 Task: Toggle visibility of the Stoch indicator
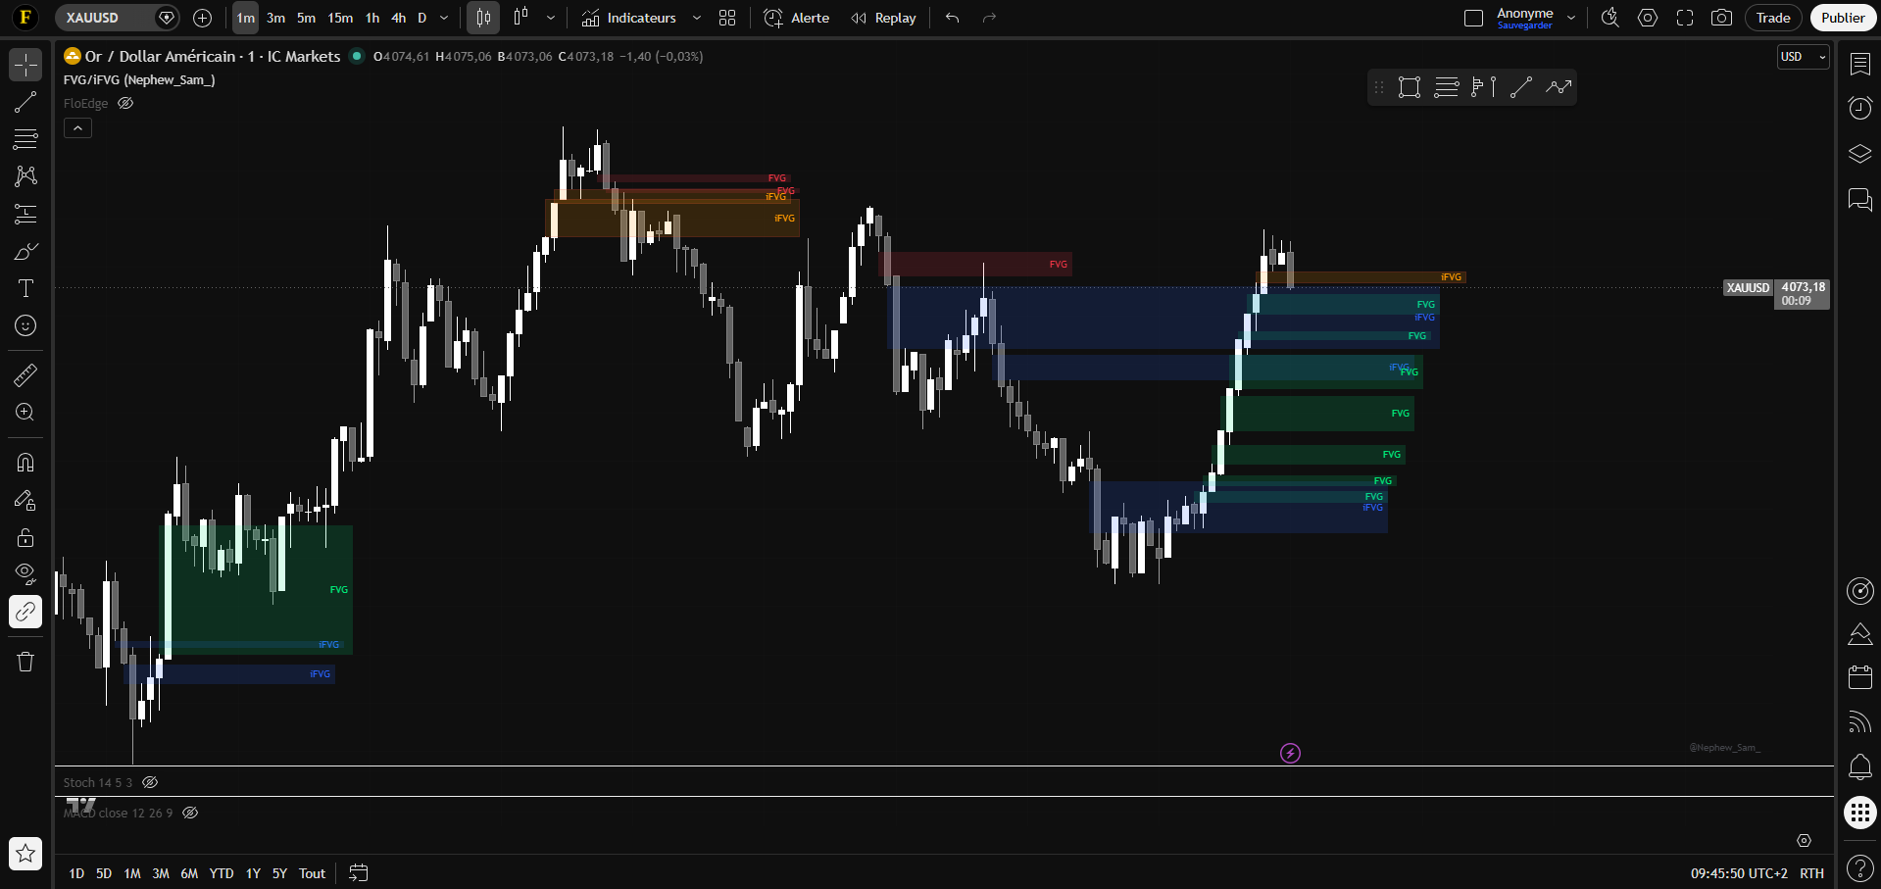pos(150,782)
